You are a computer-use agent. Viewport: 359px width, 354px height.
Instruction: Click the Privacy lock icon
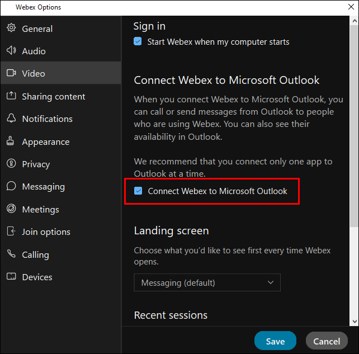tap(11, 163)
